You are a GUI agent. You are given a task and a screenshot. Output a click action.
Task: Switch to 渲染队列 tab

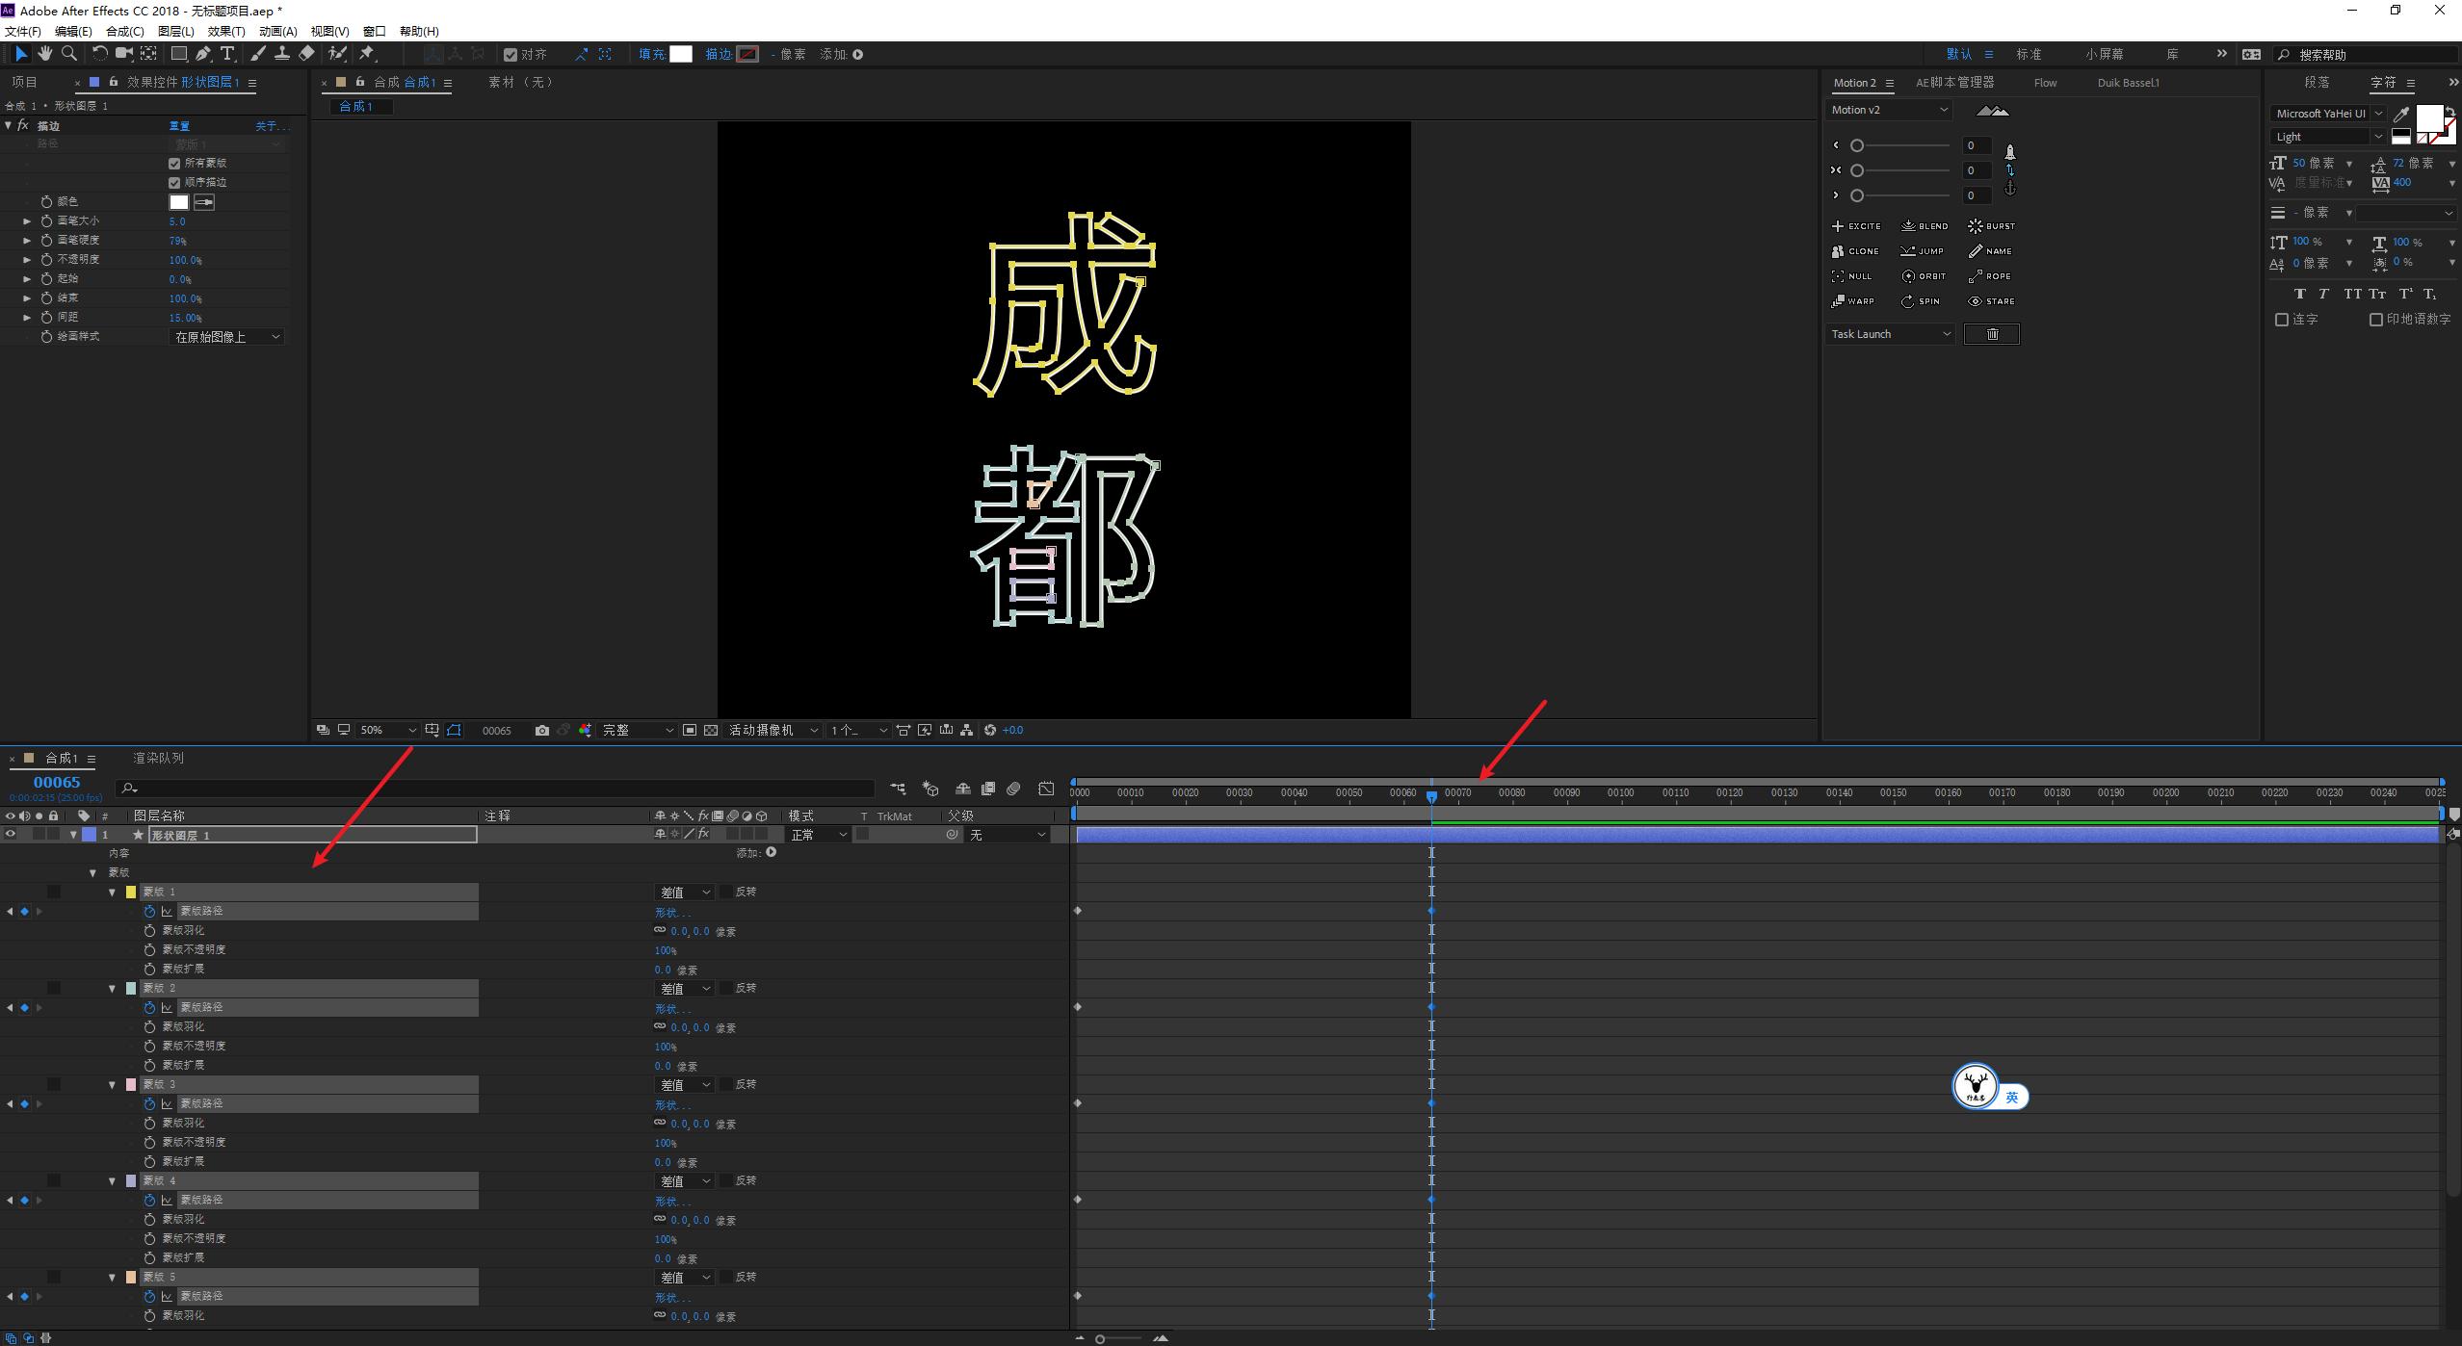pyautogui.click(x=158, y=759)
